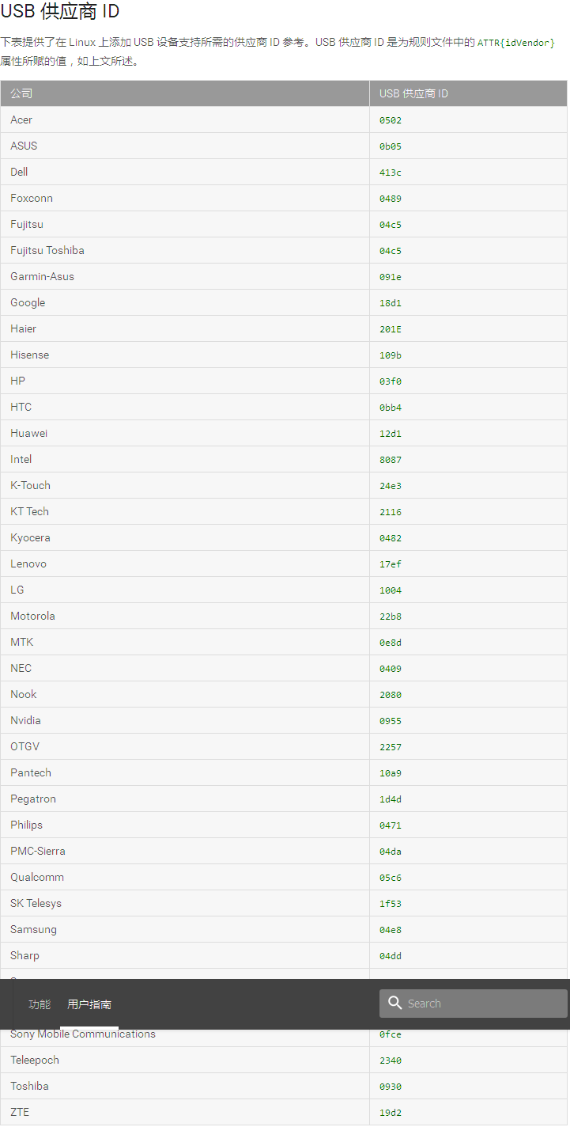
Task: Select the Motorola vendor ID 22b8
Action: click(x=391, y=617)
